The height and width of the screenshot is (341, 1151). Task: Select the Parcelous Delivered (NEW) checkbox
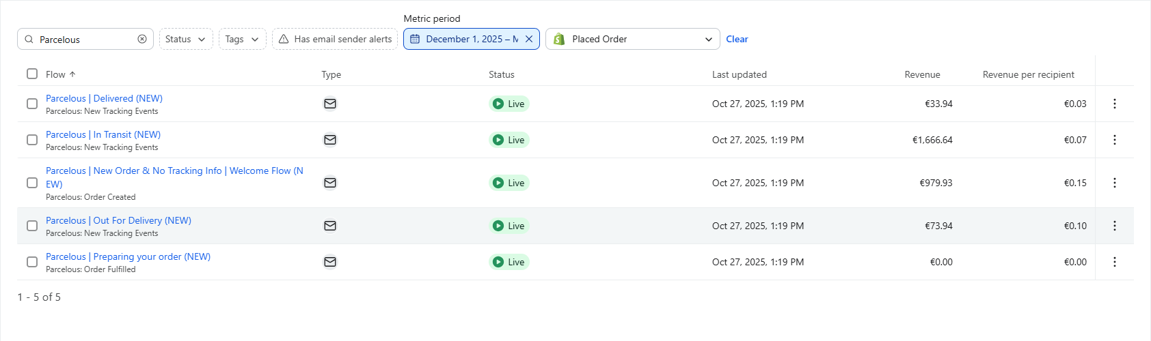(32, 104)
